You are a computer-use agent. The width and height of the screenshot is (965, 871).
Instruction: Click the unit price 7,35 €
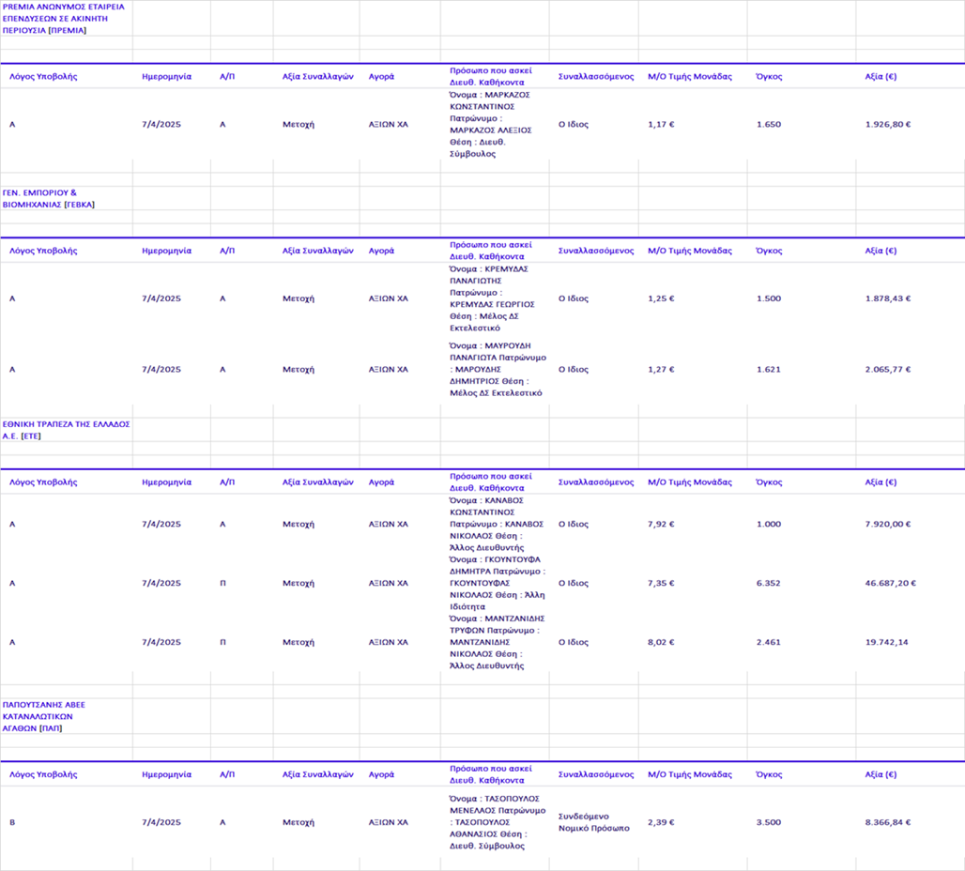[x=661, y=583]
